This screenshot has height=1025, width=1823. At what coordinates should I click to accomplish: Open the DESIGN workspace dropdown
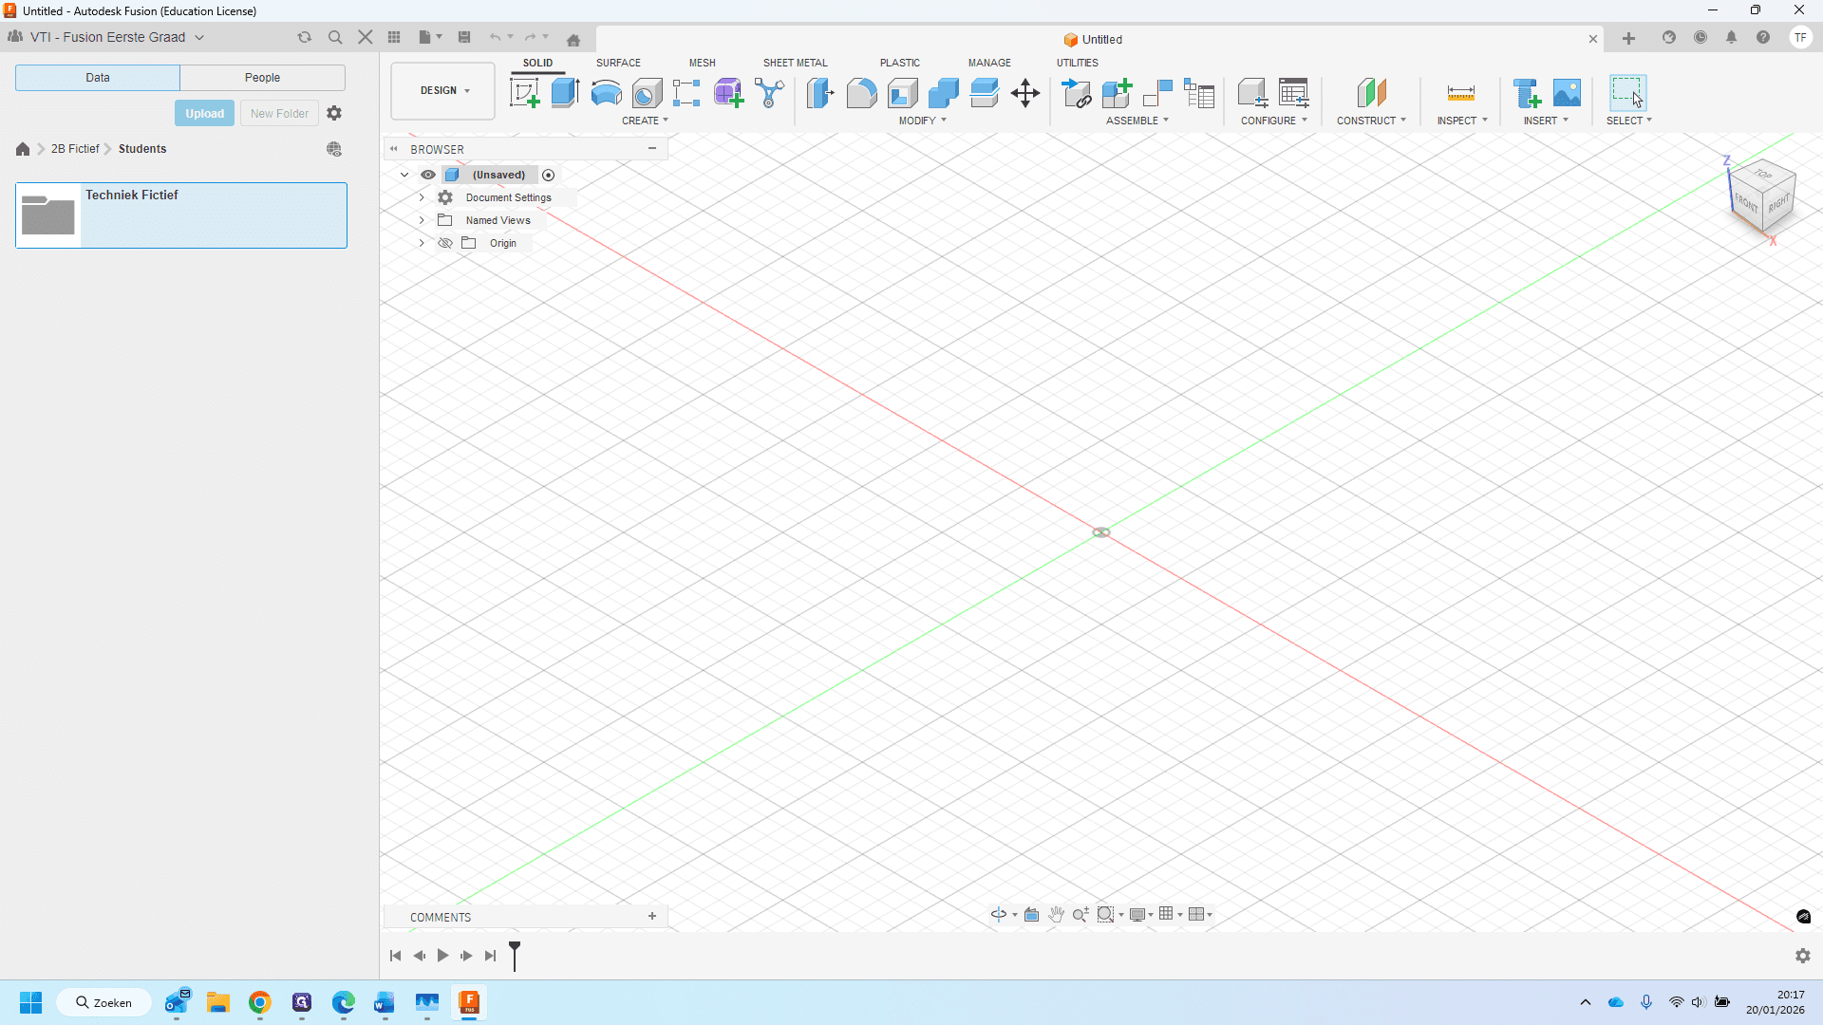[443, 91]
